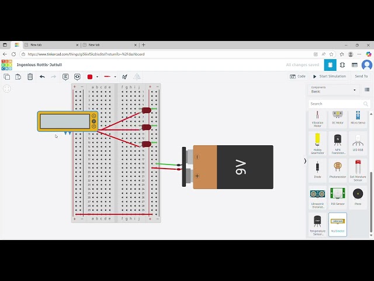The height and width of the screenshot is (281, 374).
Task: Toggle components list view icon
Action: coord(367,90)
